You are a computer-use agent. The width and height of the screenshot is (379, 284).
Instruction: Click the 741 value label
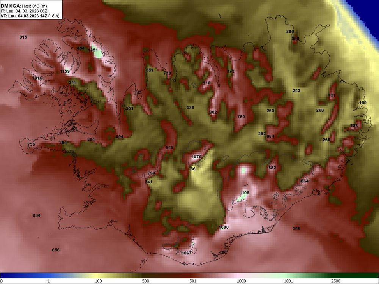pos(332,95)
